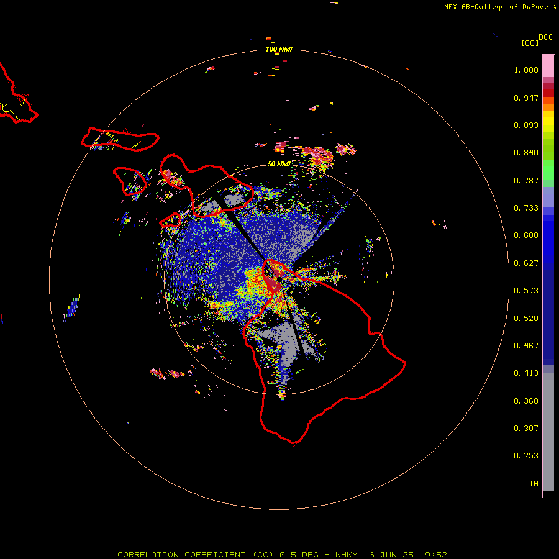Click the CORRELATION COEFFICIENT (CC) caption text

[196, 555]
